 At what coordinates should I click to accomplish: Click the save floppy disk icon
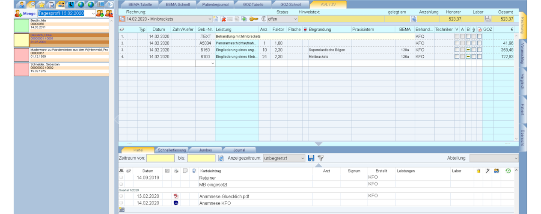(x=311, y=158)
